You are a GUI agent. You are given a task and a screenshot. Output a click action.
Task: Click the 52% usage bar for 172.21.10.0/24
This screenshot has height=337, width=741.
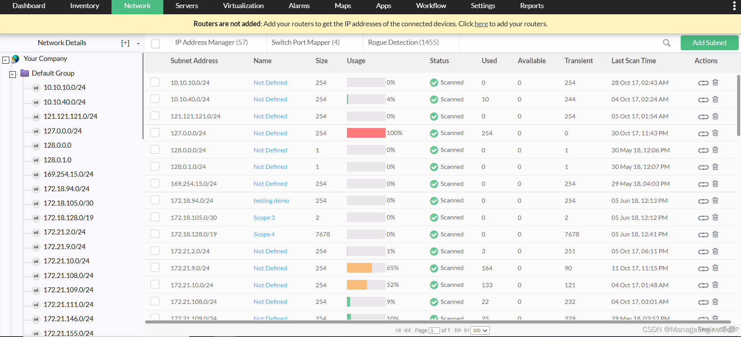coord(366,285)
